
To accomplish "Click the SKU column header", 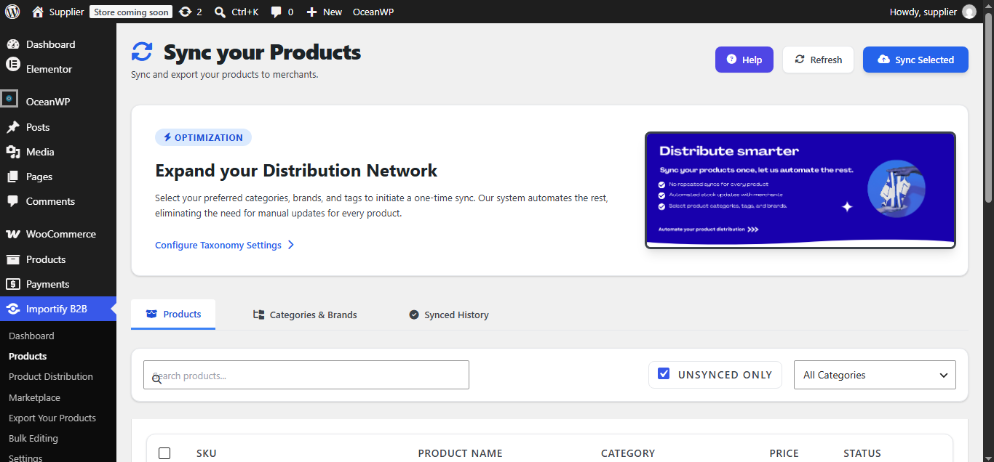I will click(207, 453).
